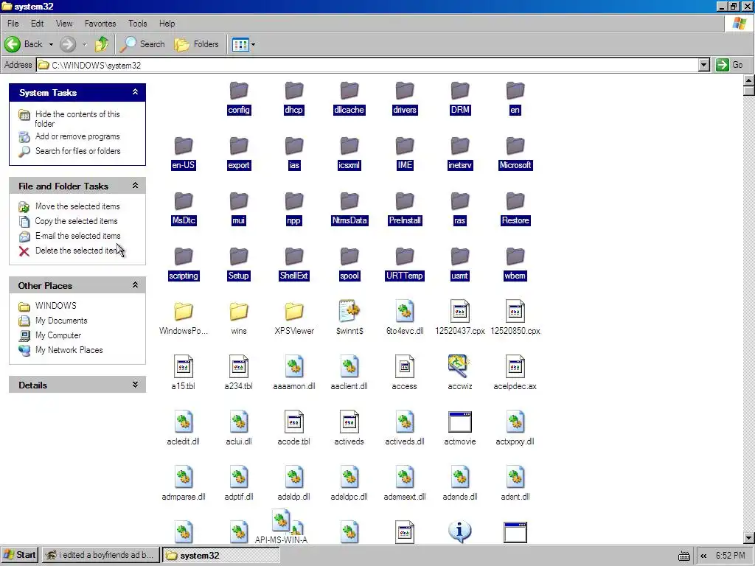This screenshot has height=566, width=755.
Task: Click E-mail the selected items
Action: [77, 236]
